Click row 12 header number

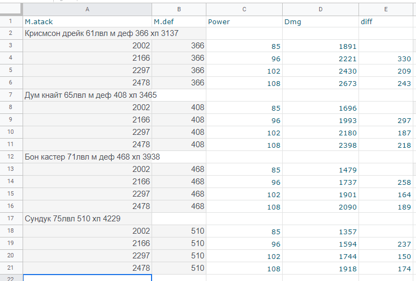[x=11, y=157]
